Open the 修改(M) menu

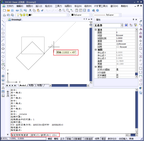[88, 6]
